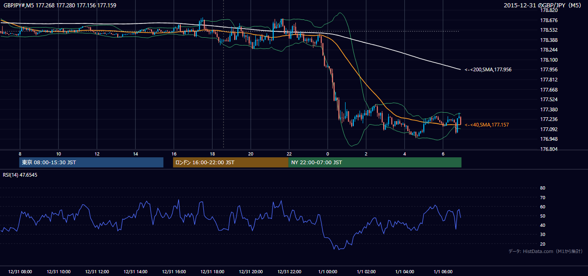
Task: Click hour tick 12 under price chart
Action: coord(97,154)
